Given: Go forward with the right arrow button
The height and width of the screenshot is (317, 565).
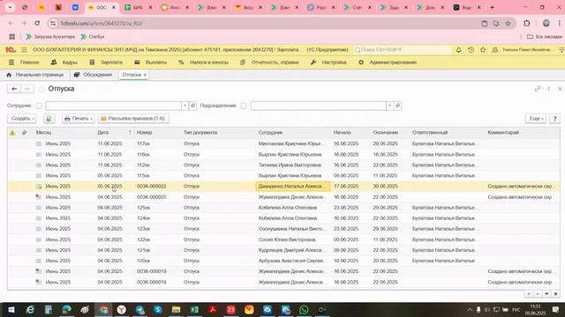Looking at the screenshot, I should click(x=27, y=89).
